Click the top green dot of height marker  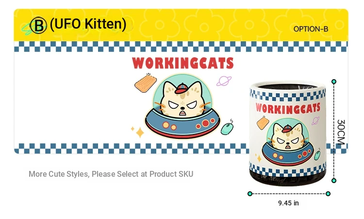pyautogui.click(x=334, y=82)
